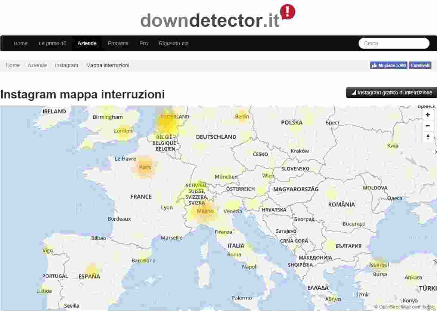Click the Instagram mappa interruzioni heading
Image resolution: width=437 pixels, height=311 pixels.
83,94
